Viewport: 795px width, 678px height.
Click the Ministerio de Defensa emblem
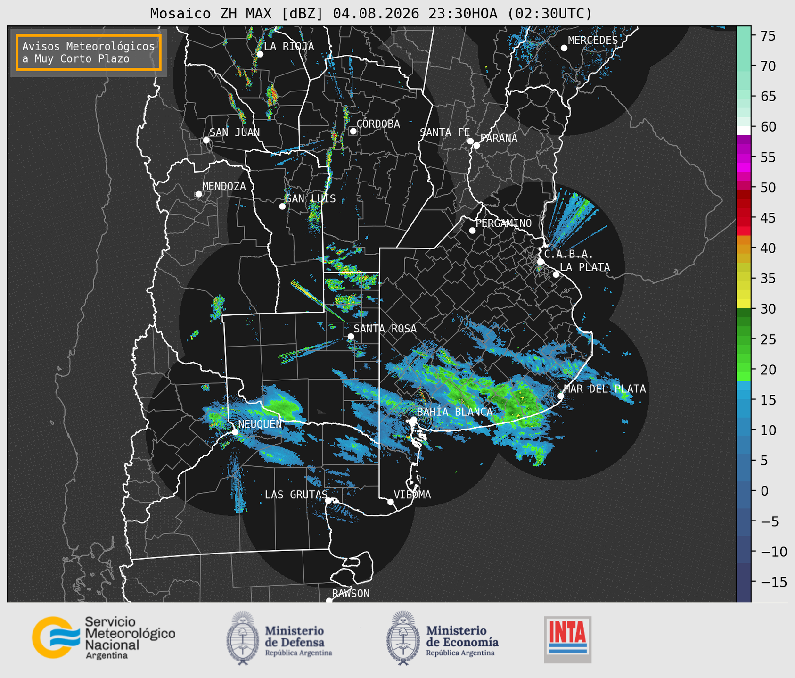coord(243,638)
